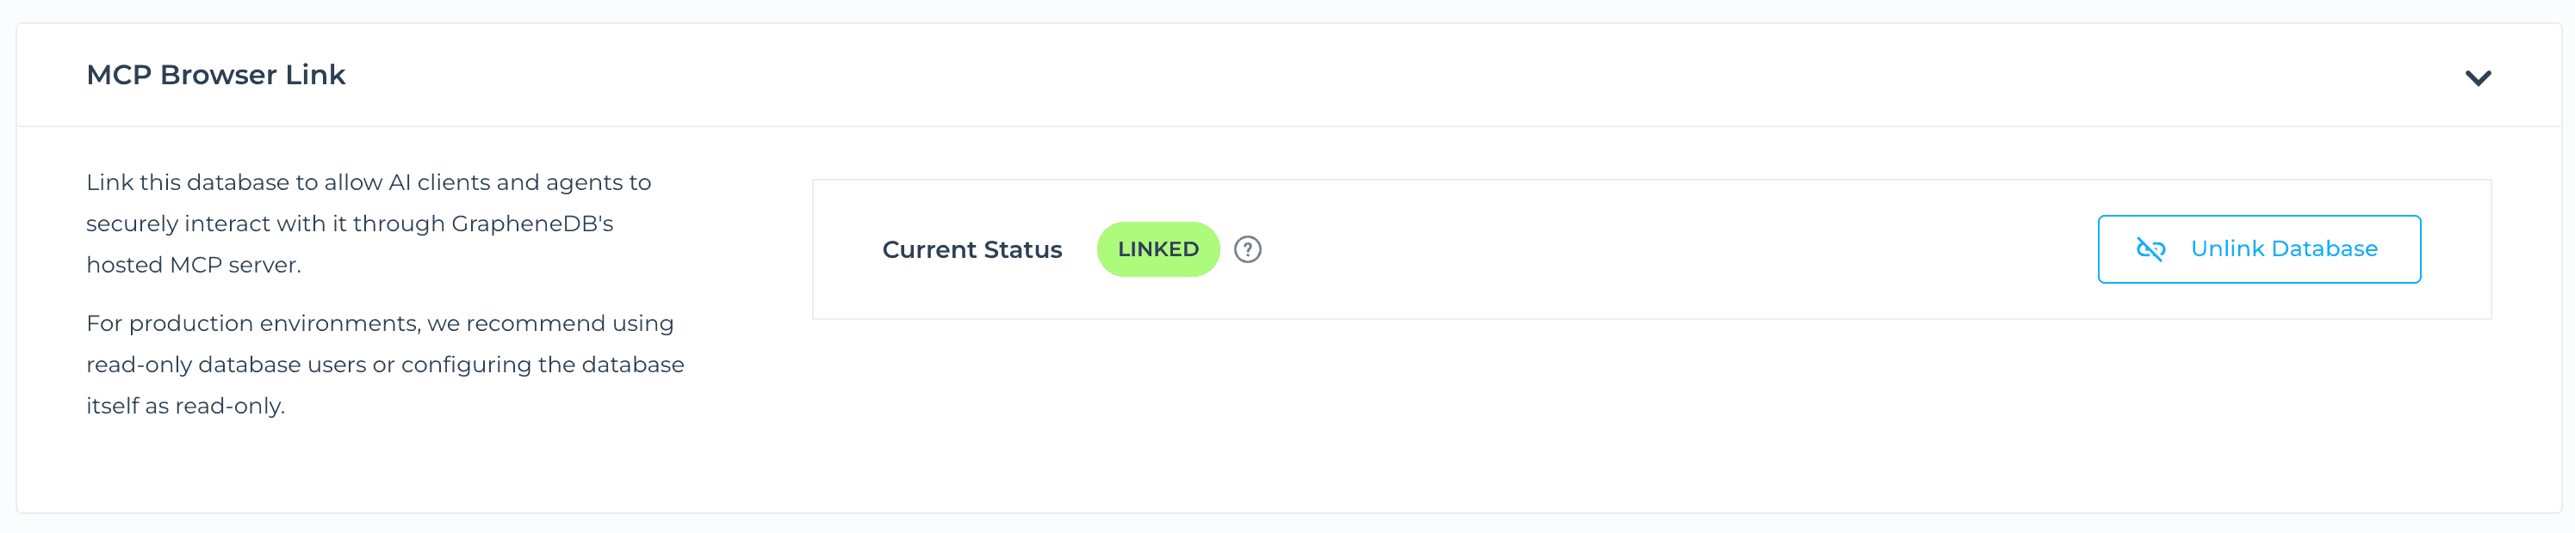The width and height of the screenshot is (2575, 533).
Task: Click the 'hosted MCP server.' text line
Action: pos(193,266)
